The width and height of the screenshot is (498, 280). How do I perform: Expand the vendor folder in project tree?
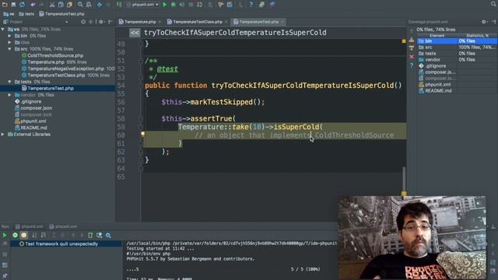coord(10,95)
